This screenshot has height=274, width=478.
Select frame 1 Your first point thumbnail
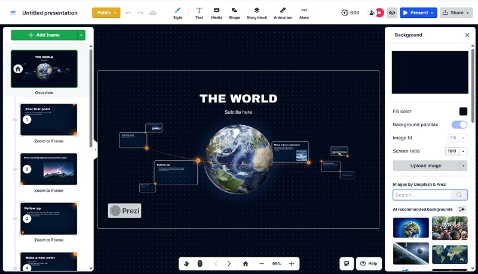(49, 120)
